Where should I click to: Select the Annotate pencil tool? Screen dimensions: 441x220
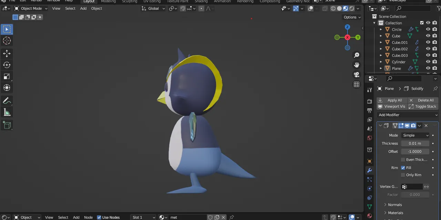click(x=7, y=101)
